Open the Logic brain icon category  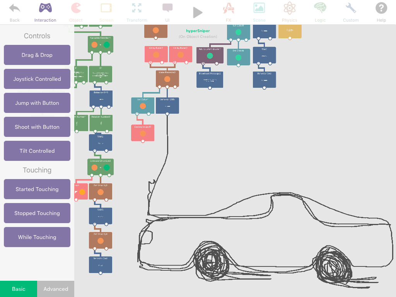[x=320, y=12]
